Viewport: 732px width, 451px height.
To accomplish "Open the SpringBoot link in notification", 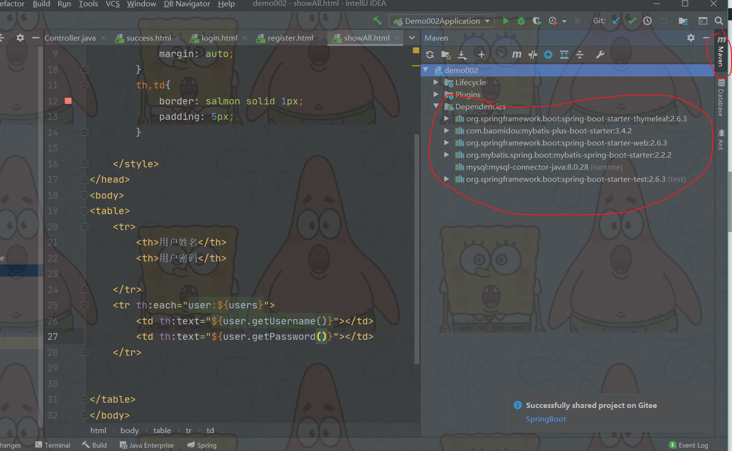I will click(x=546, y=419).
